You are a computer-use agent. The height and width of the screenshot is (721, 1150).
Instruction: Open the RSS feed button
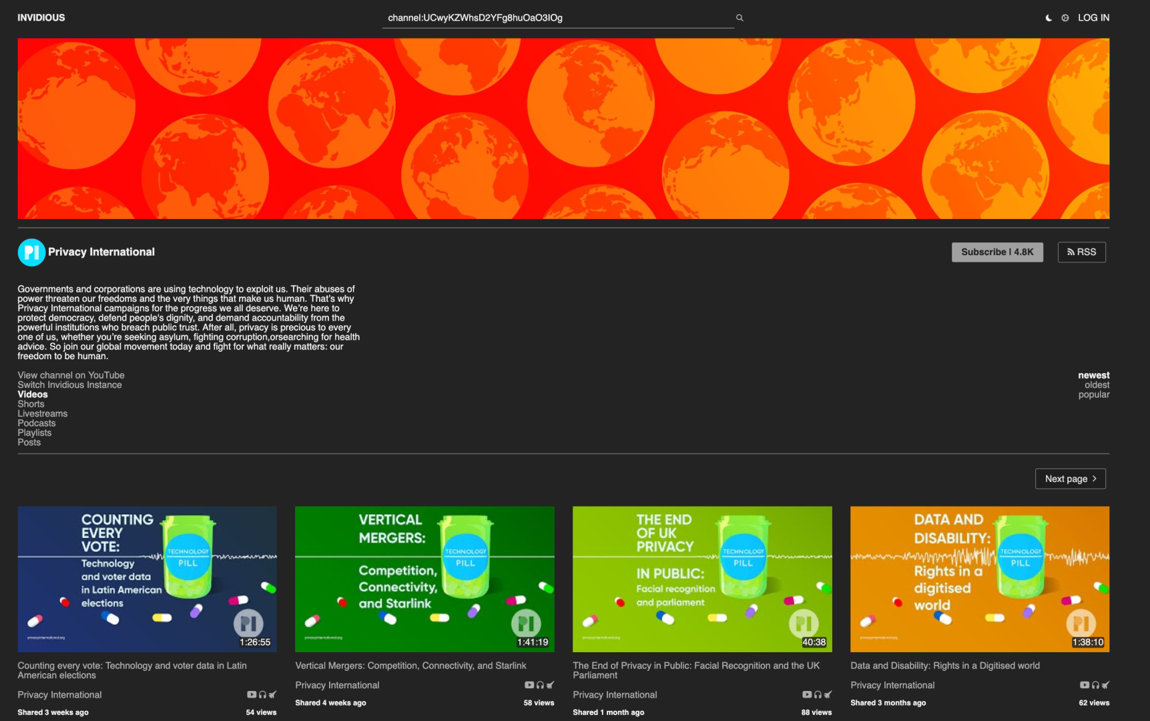(x=1081, y=252)
